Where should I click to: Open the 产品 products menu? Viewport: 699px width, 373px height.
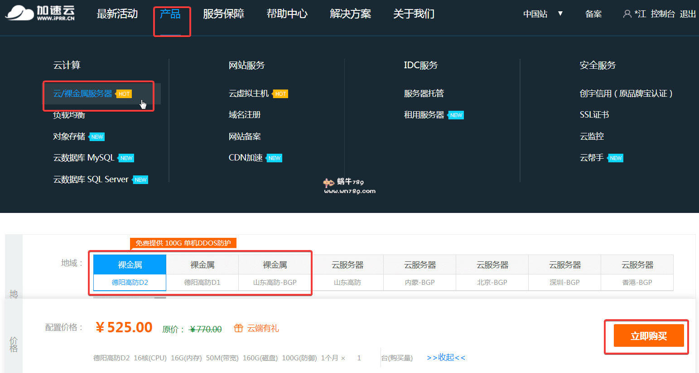[170, 14]
